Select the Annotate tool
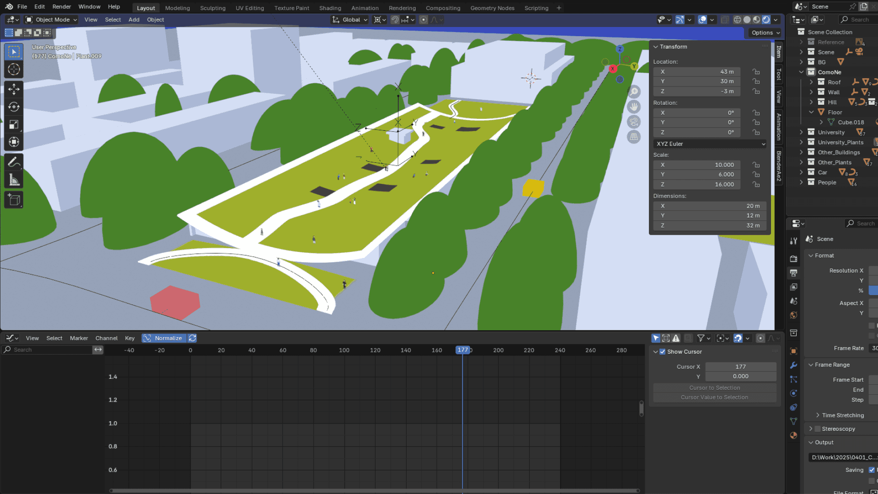This screenshot has width=878, height=494. (x=14, y=162)
